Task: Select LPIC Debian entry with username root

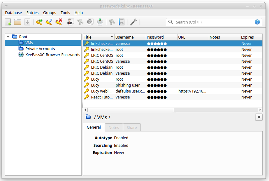Action: point(173,67)
